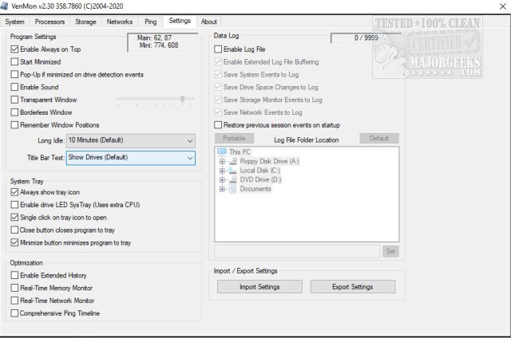The height and width of the screenshot is (338, 511).
Task: Enable Real-Time Memory Monitor
Action: (x=14, y=288)
